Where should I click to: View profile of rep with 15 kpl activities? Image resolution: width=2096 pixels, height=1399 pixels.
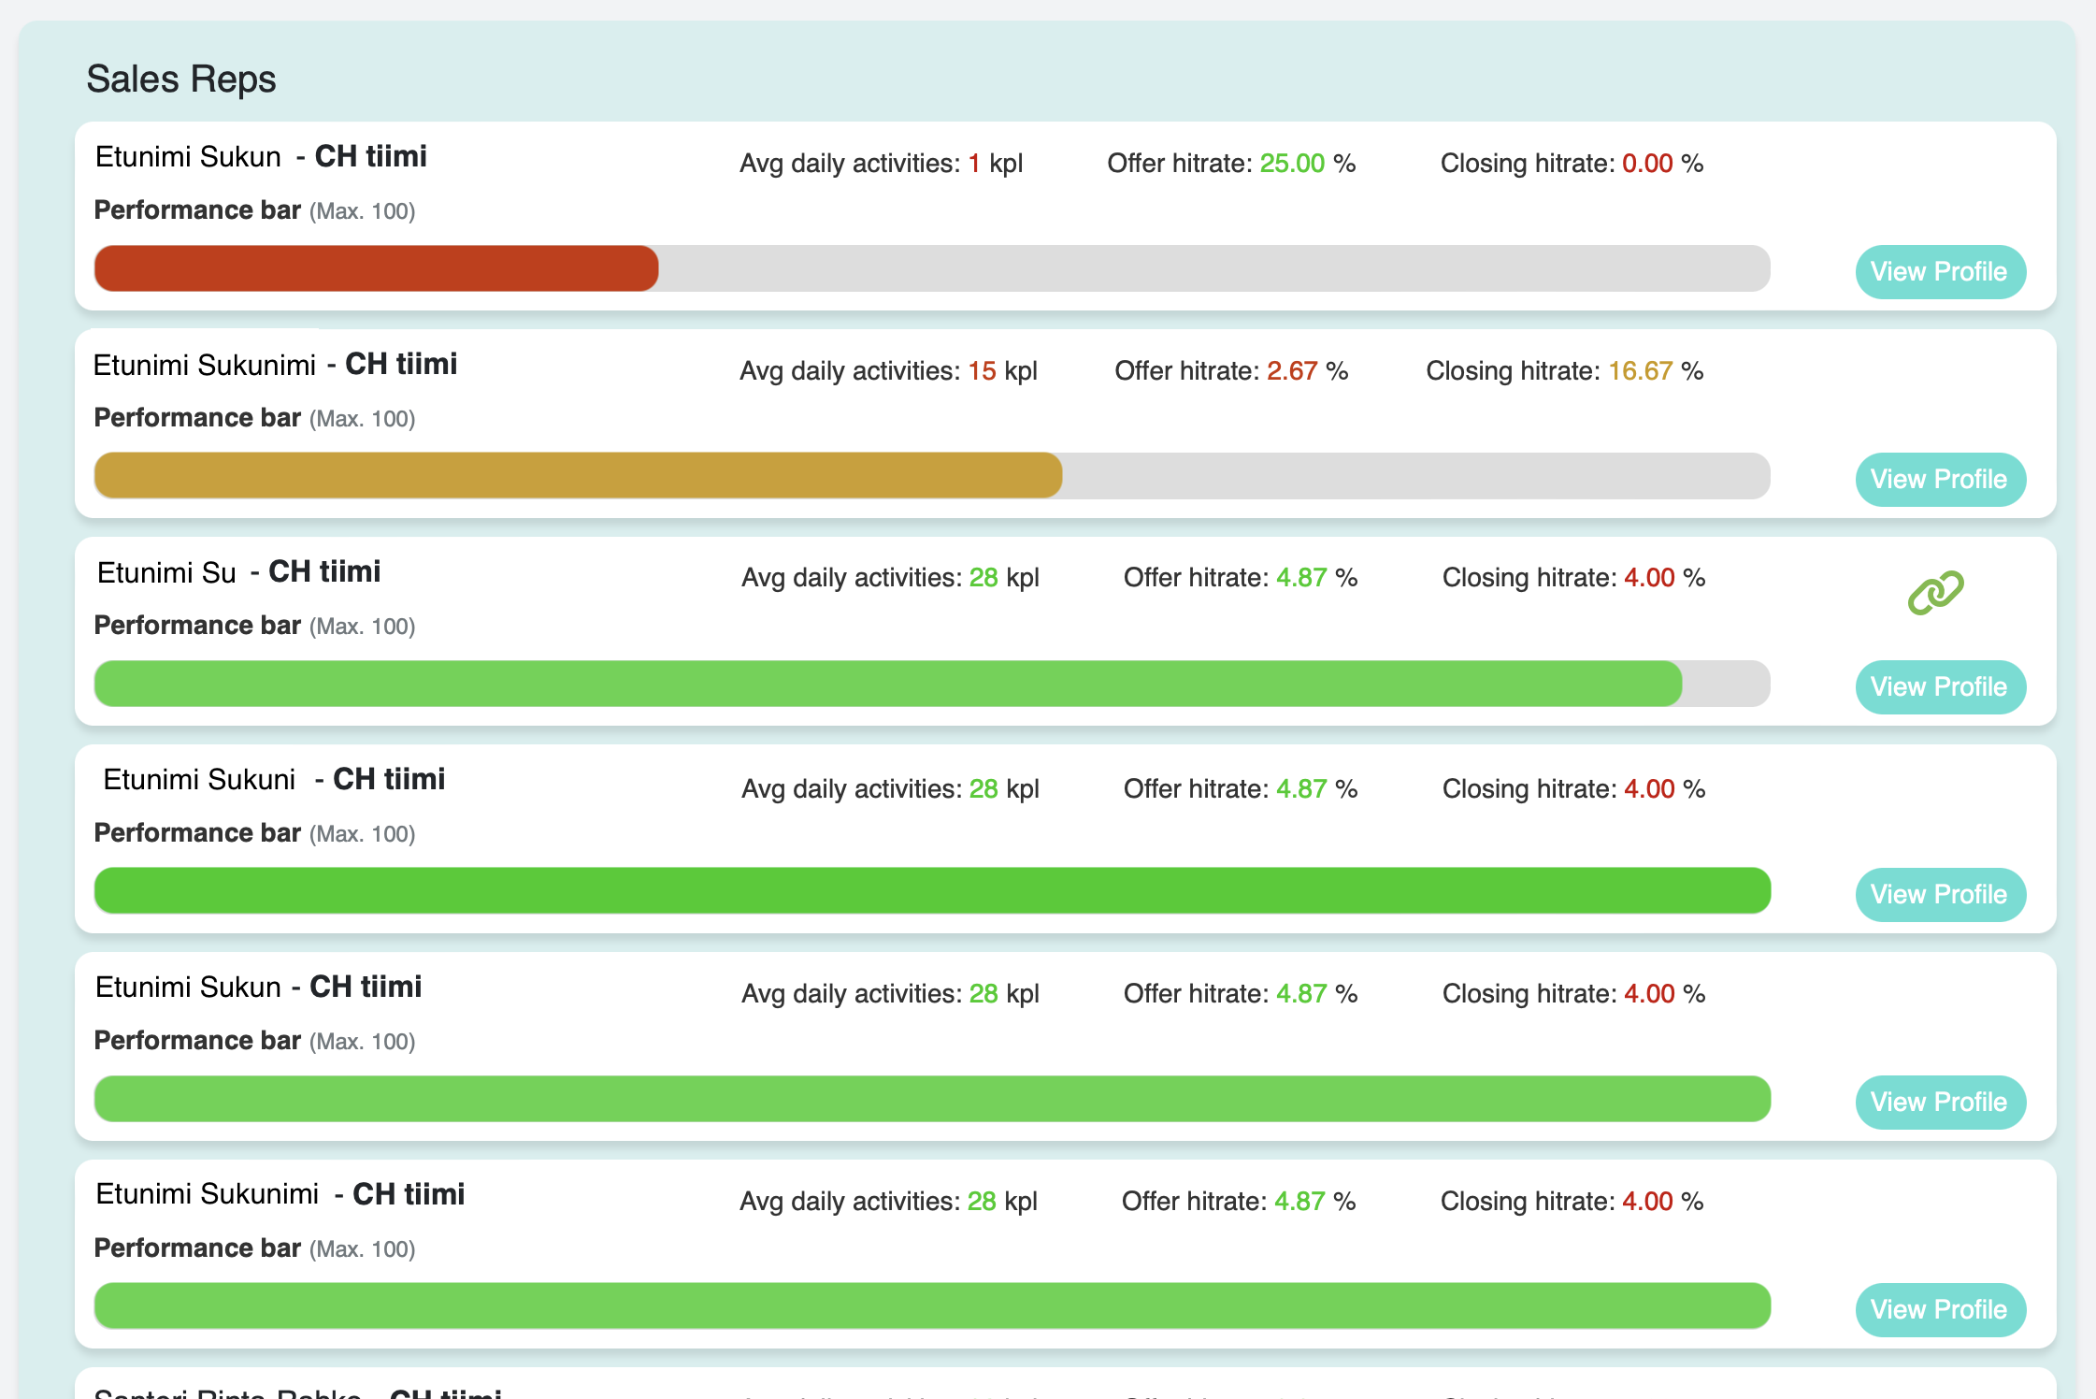[1940, 480]
